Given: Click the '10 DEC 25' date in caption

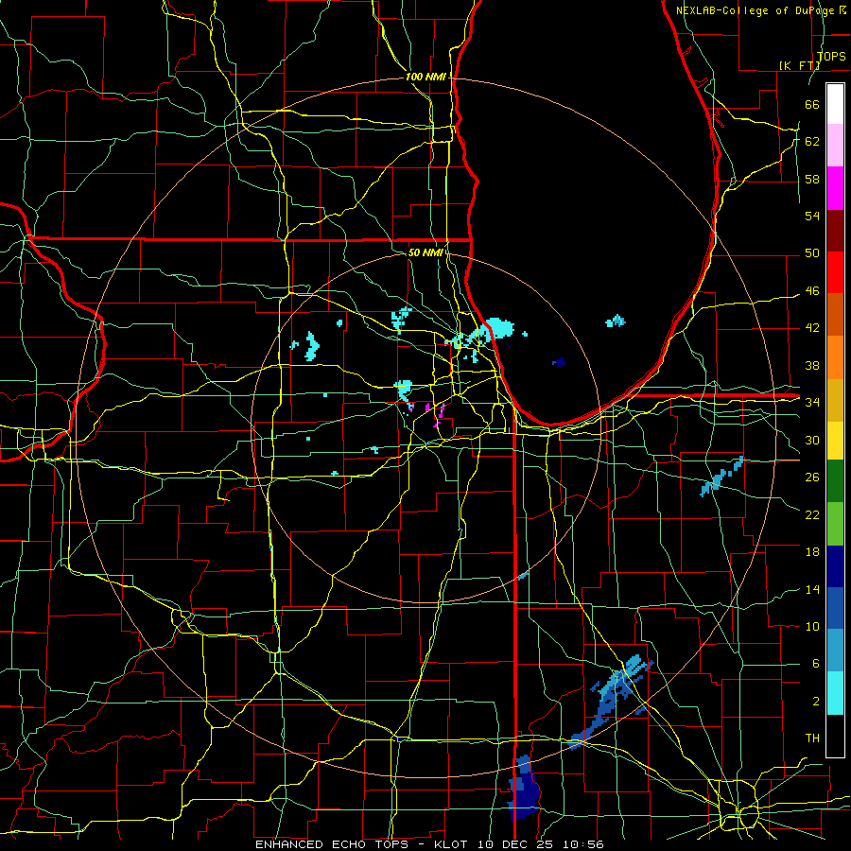Looking at the screenshot, I should [517, 844].
